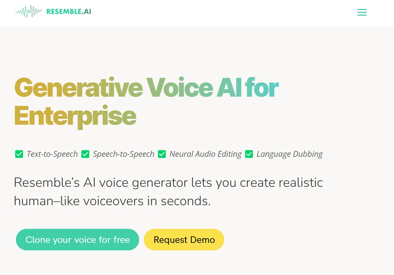Select the Speech-to-Speech feature label
The height and width of the screenshot is (275, 394).
tap(124, 154)
